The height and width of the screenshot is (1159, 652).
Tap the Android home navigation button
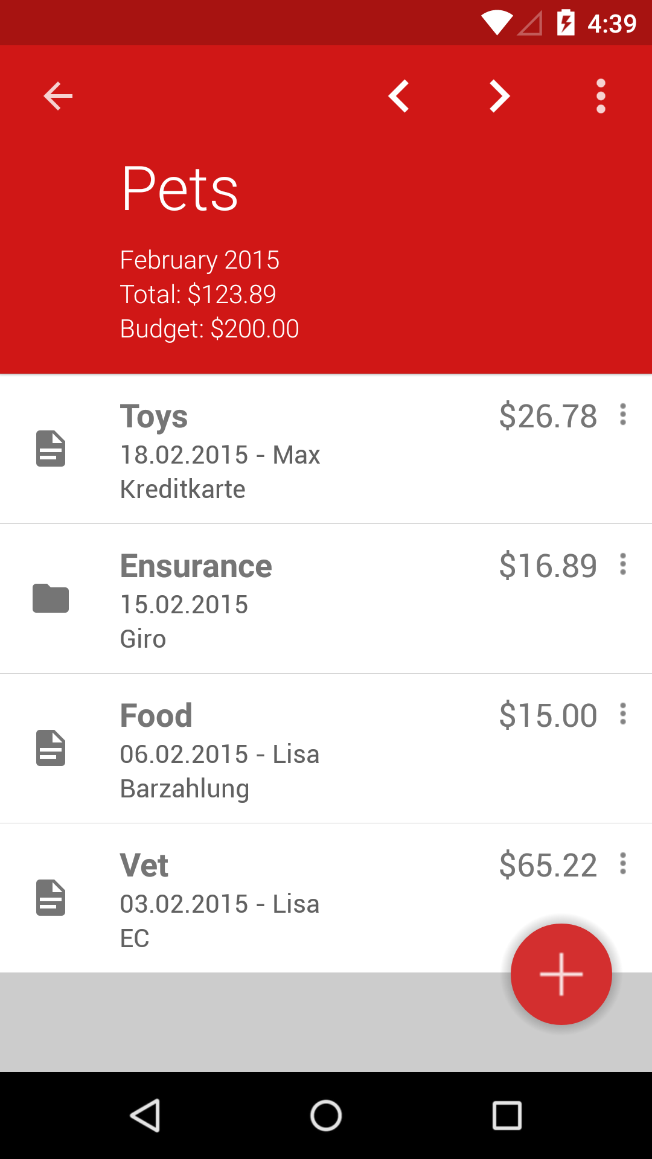[326, 1115]
